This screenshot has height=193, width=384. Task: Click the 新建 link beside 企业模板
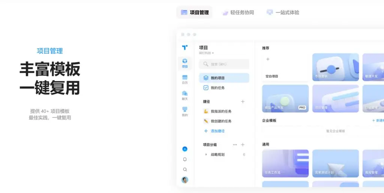(x=378, y=120)
